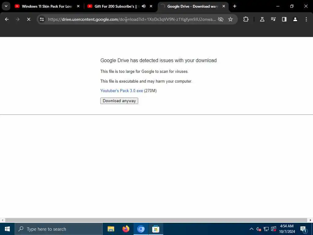Screen dimensions: 313x235
Task: Click the taskbar search box
Action: [59, 229]
